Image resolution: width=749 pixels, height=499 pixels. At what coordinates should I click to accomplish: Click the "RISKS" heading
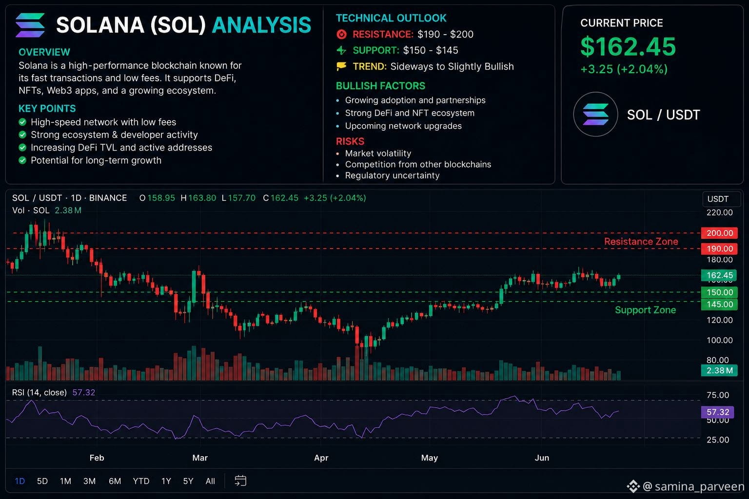350,141
